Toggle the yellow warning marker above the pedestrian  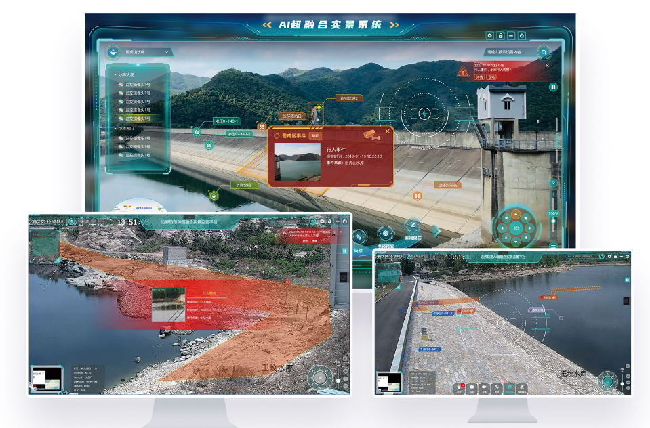tap(319, 107)
